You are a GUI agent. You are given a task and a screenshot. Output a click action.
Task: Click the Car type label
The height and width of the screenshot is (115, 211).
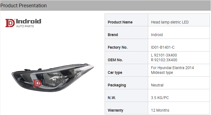[115, 72]
